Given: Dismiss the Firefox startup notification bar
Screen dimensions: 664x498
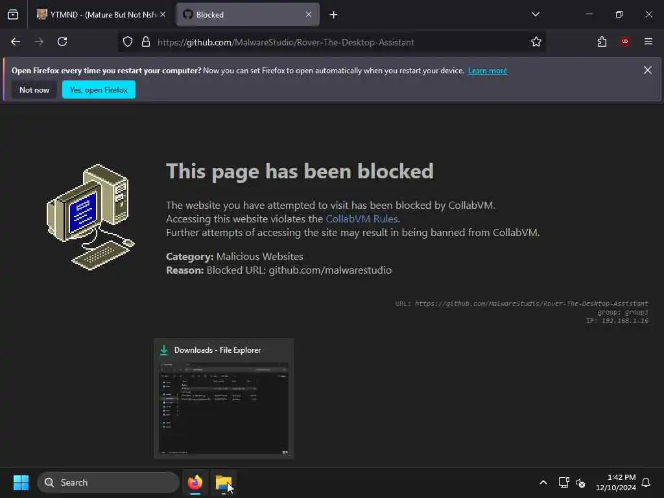Looking at the screenshot, I should [x=648, y=70].
